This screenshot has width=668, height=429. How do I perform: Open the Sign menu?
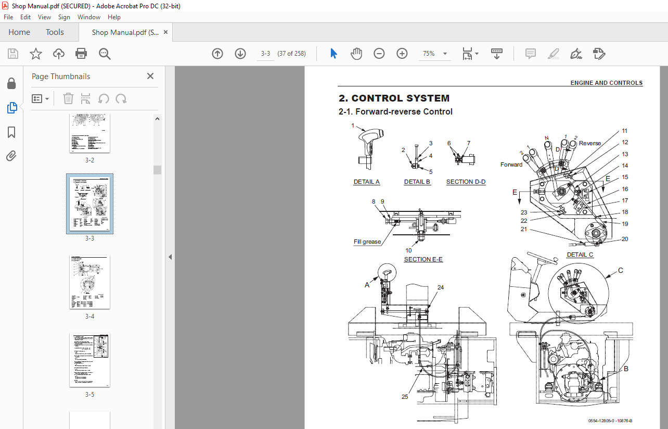[64, 17]
